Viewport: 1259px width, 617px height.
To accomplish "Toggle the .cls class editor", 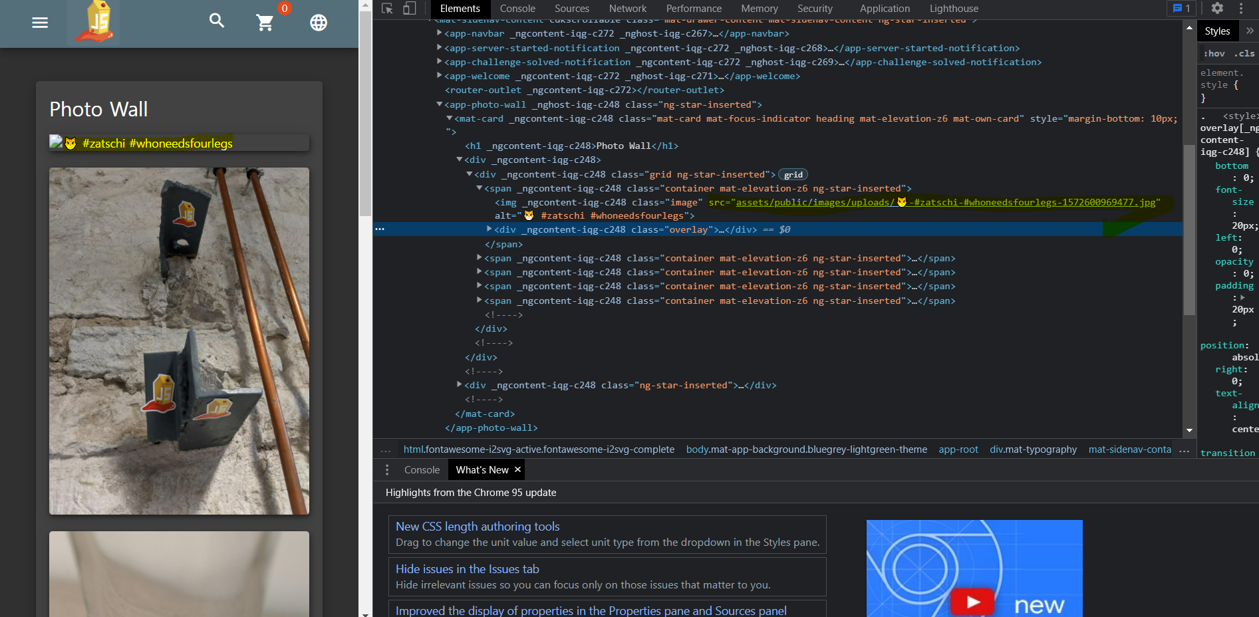I will point(1244,53).
